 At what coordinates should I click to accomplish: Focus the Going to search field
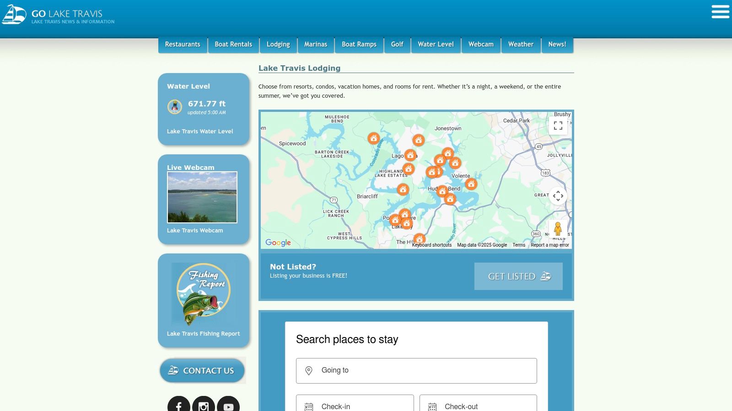click(x=416, y=370)
